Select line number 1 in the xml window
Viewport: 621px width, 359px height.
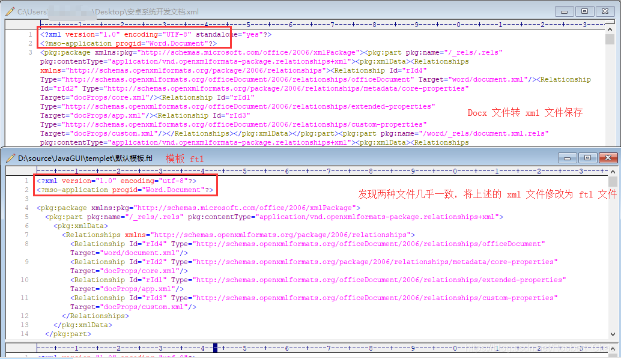(x=30, y=34)
